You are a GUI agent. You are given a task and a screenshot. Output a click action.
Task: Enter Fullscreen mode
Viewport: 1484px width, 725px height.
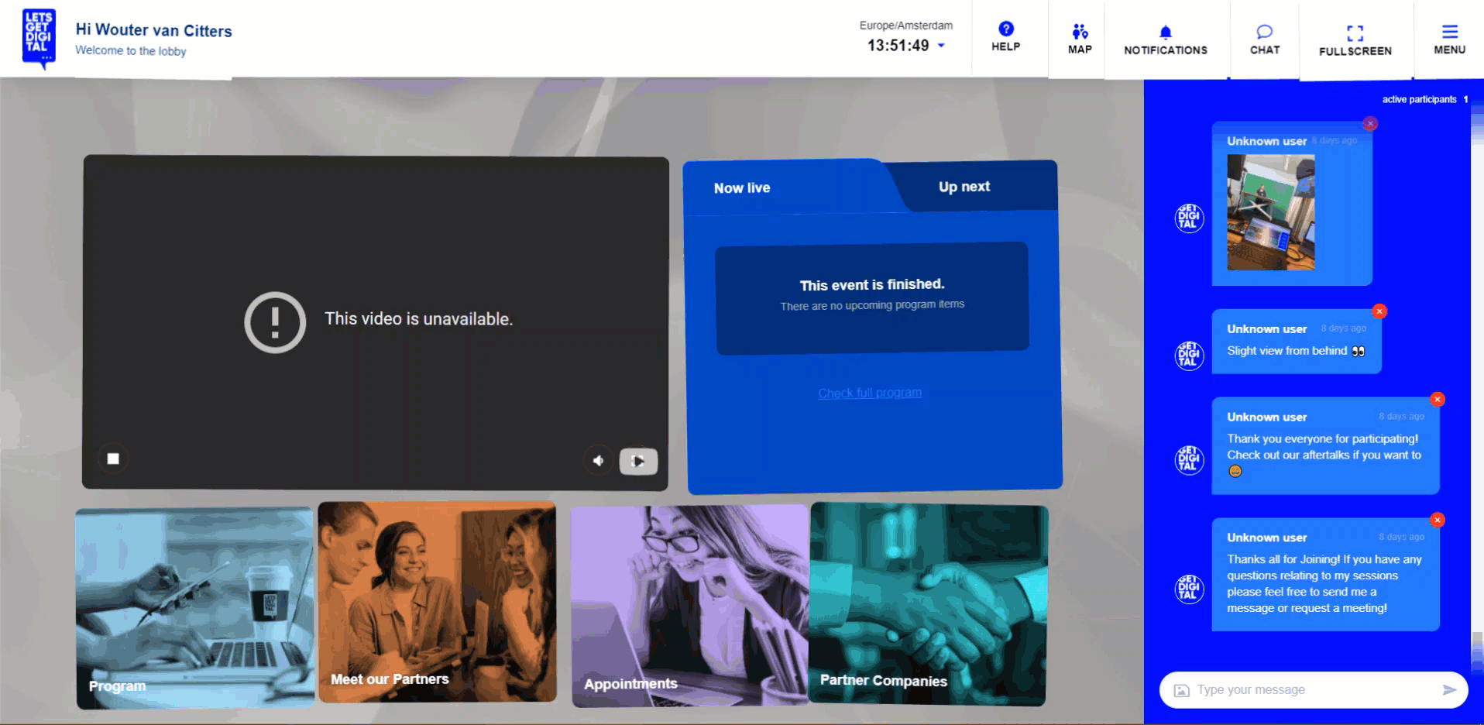[1355, 40]
